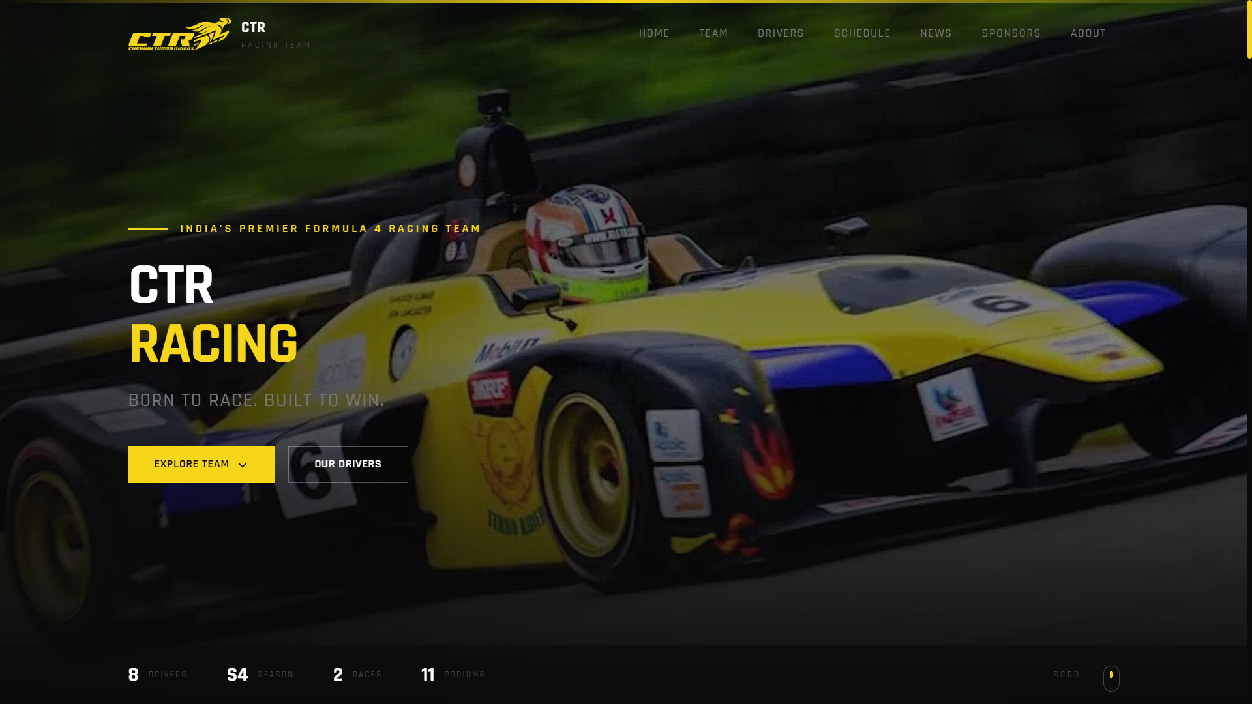Click the scroll mouse indicator icon
The width and height of the screenshot is (1252, 704).
click(x=1112, y=678)
